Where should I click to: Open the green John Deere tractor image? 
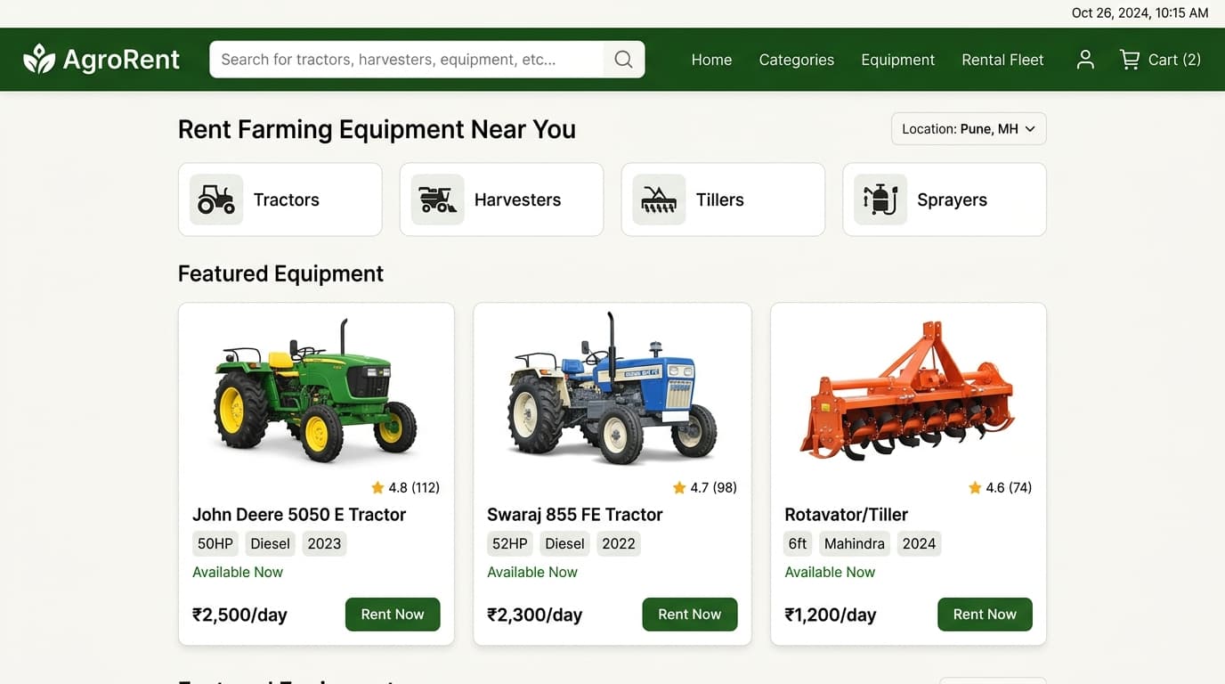point(316,390)
